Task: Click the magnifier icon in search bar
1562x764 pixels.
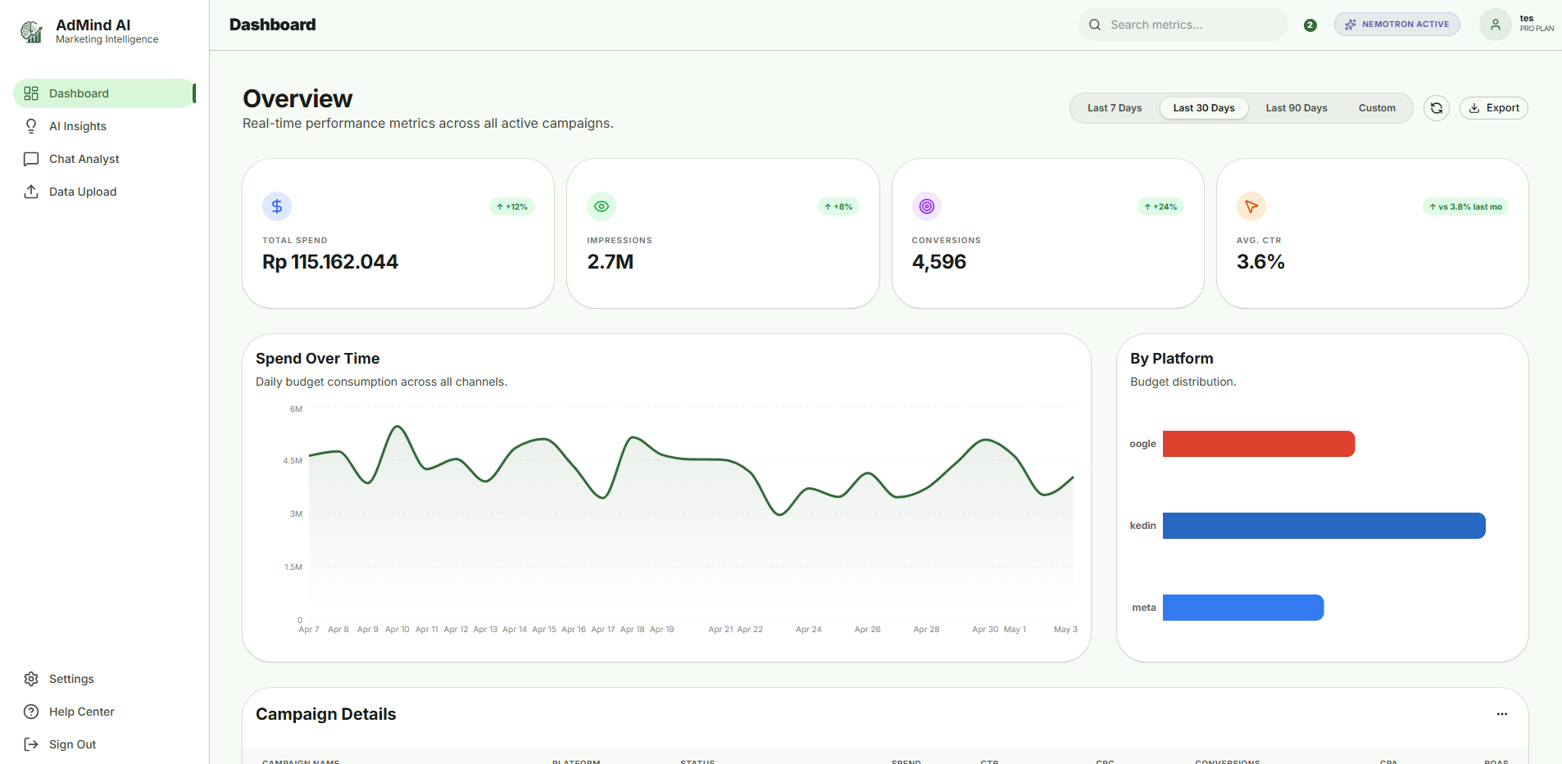Action: 1095,25
